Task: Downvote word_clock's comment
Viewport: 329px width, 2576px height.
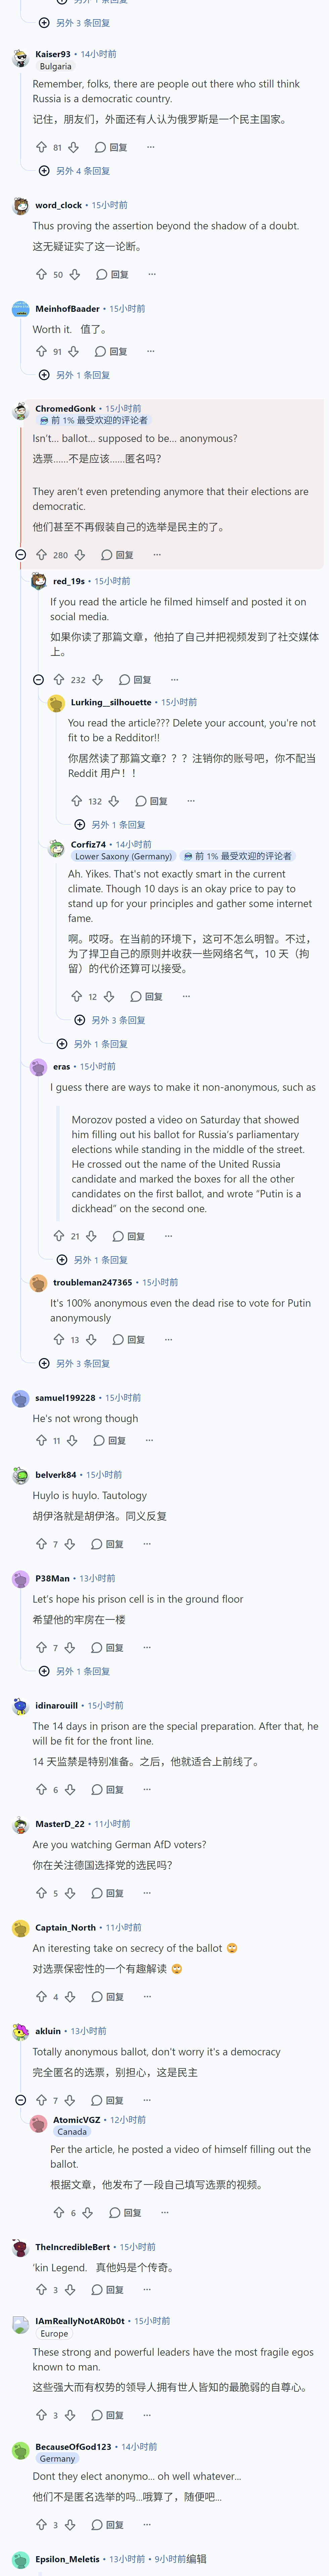Action: click(x=74, y=274)
